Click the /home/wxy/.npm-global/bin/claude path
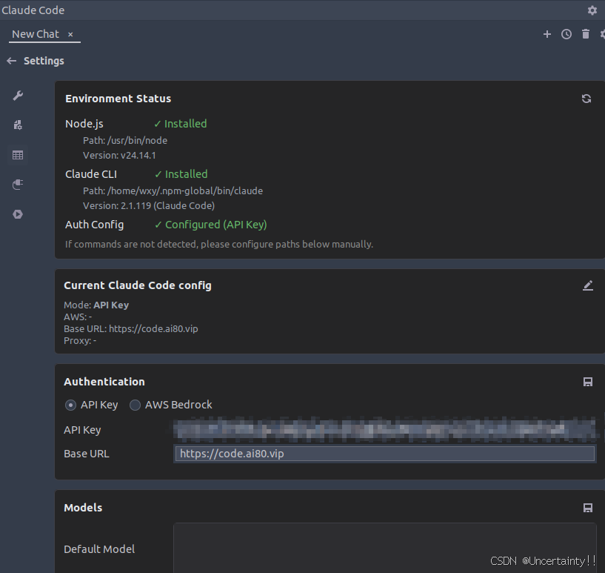The height and width of the screenshot is (573, 605). click(185, 191)
